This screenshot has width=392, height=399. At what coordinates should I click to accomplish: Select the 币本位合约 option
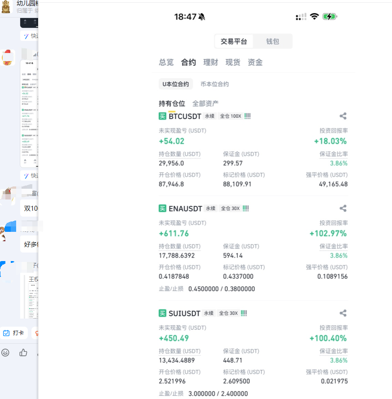coord(215,84)
